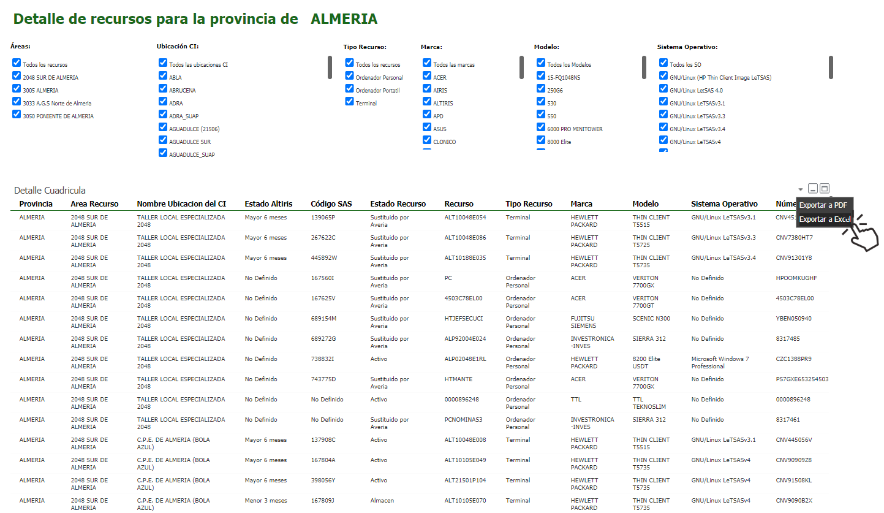Toggle Todos los recursos under Tipo Recurso

(x=349, y=63)
